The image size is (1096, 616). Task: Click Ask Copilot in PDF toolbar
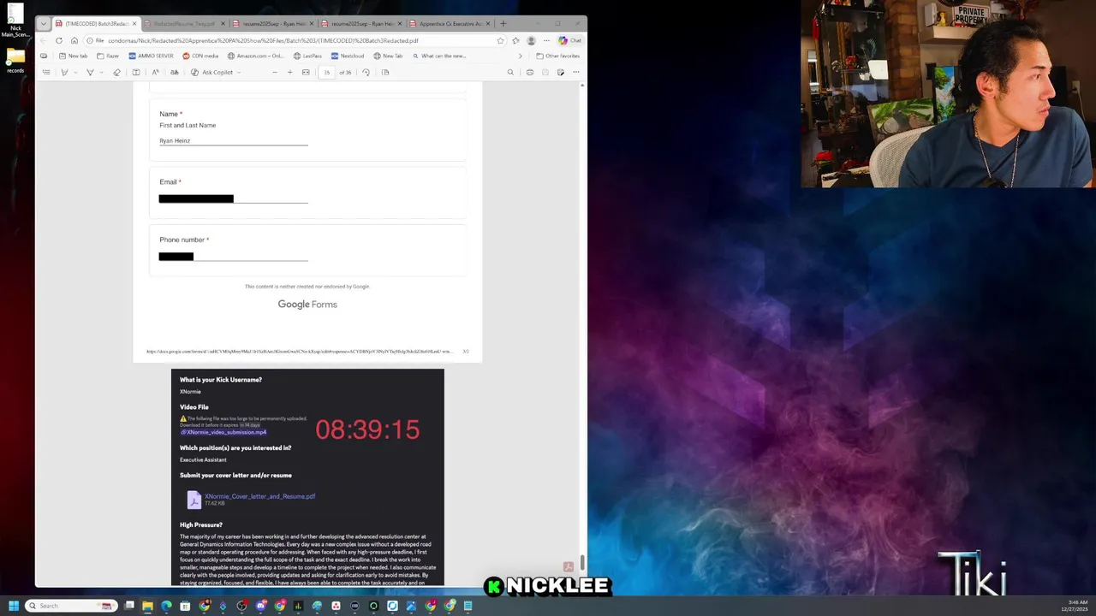pyautogui.click(x=211, y=72)
